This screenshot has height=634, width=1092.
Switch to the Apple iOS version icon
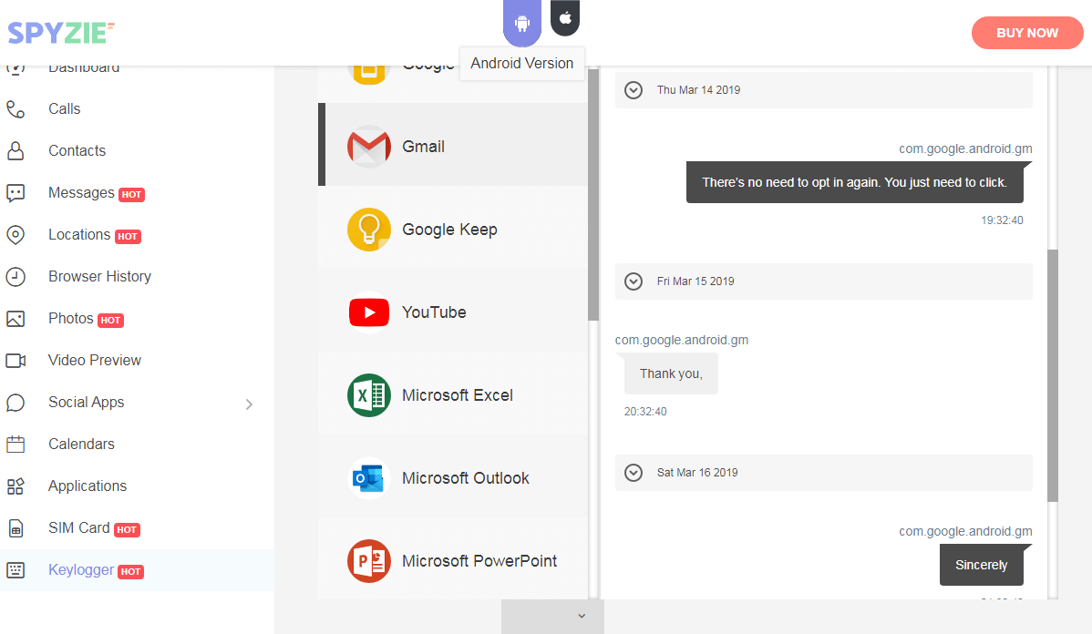(x=565, y=17)
